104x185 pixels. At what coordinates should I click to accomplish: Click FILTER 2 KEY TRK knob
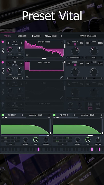tap(98, 140)
